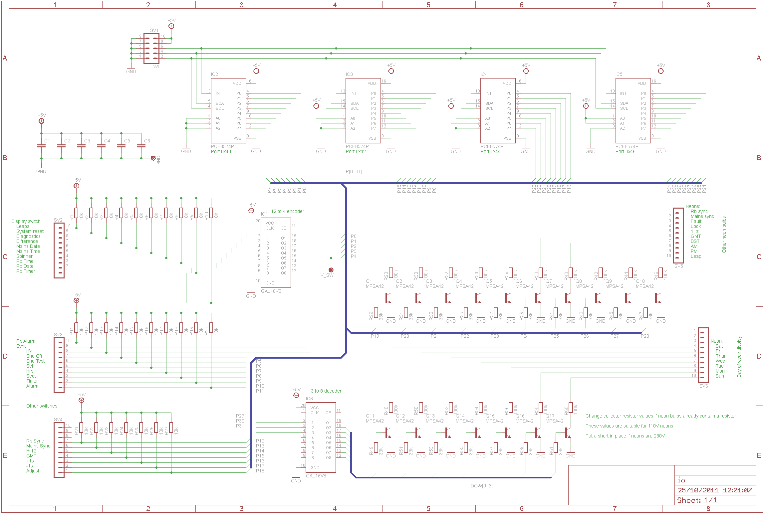Click the IC1 GAL16V8 encoder chip
This screenshot has width=764, height=514.
[276, 253]
